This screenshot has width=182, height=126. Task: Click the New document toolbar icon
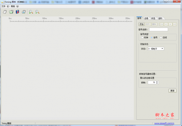click(5, 12)
